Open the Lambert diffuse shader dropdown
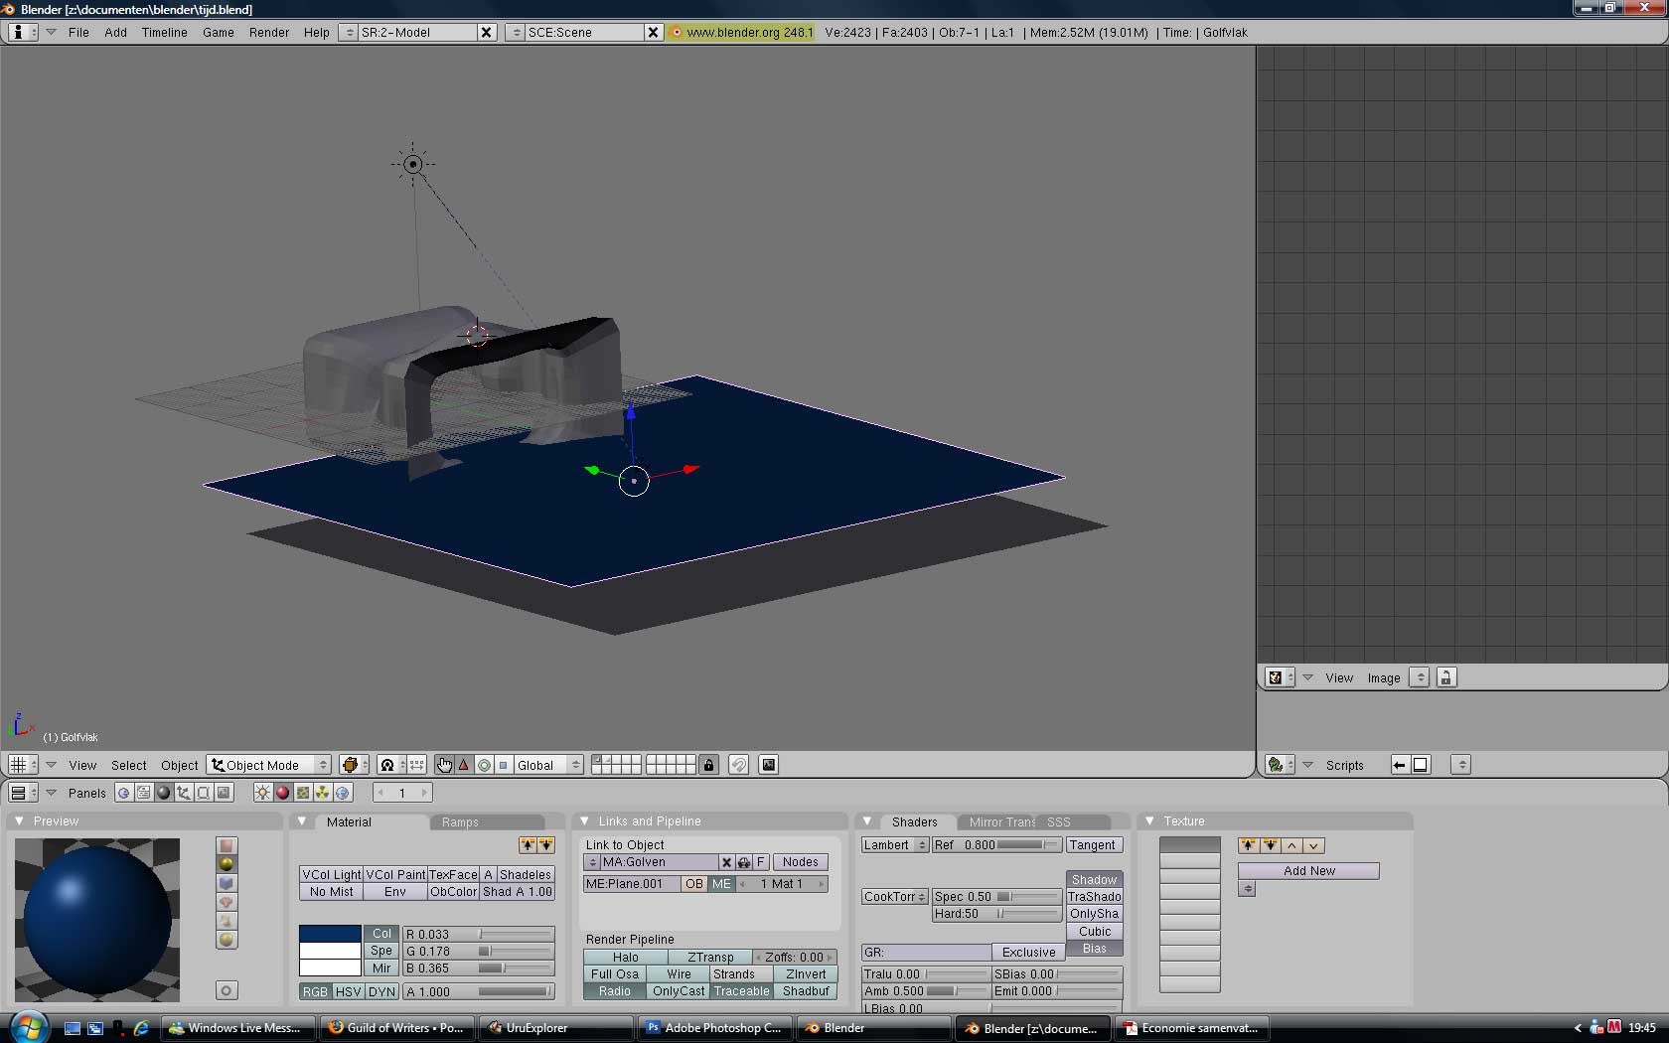Screen dimensions: 1669x1043 (894, 845)
